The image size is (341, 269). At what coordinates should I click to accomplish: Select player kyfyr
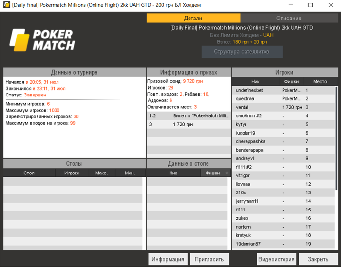[x=283, y=124]
